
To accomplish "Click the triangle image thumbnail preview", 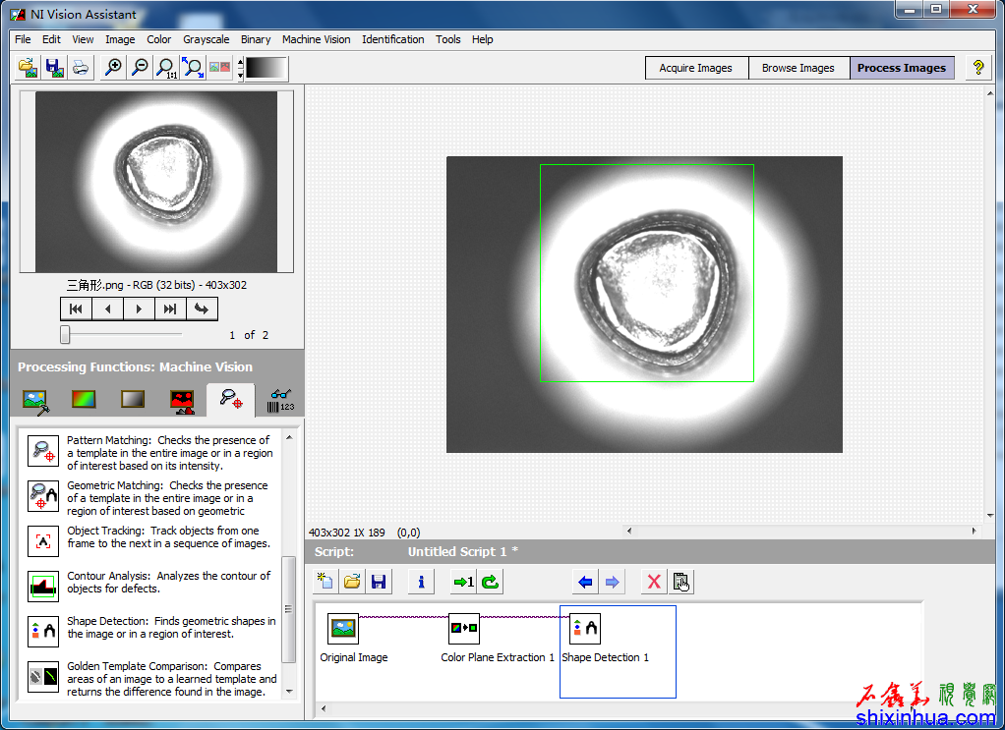I will [x=156, y=182].
